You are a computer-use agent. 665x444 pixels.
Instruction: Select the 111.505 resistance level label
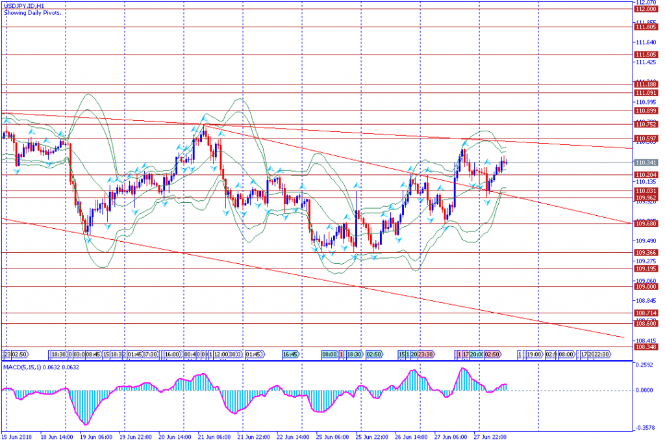tap(646, 55)
